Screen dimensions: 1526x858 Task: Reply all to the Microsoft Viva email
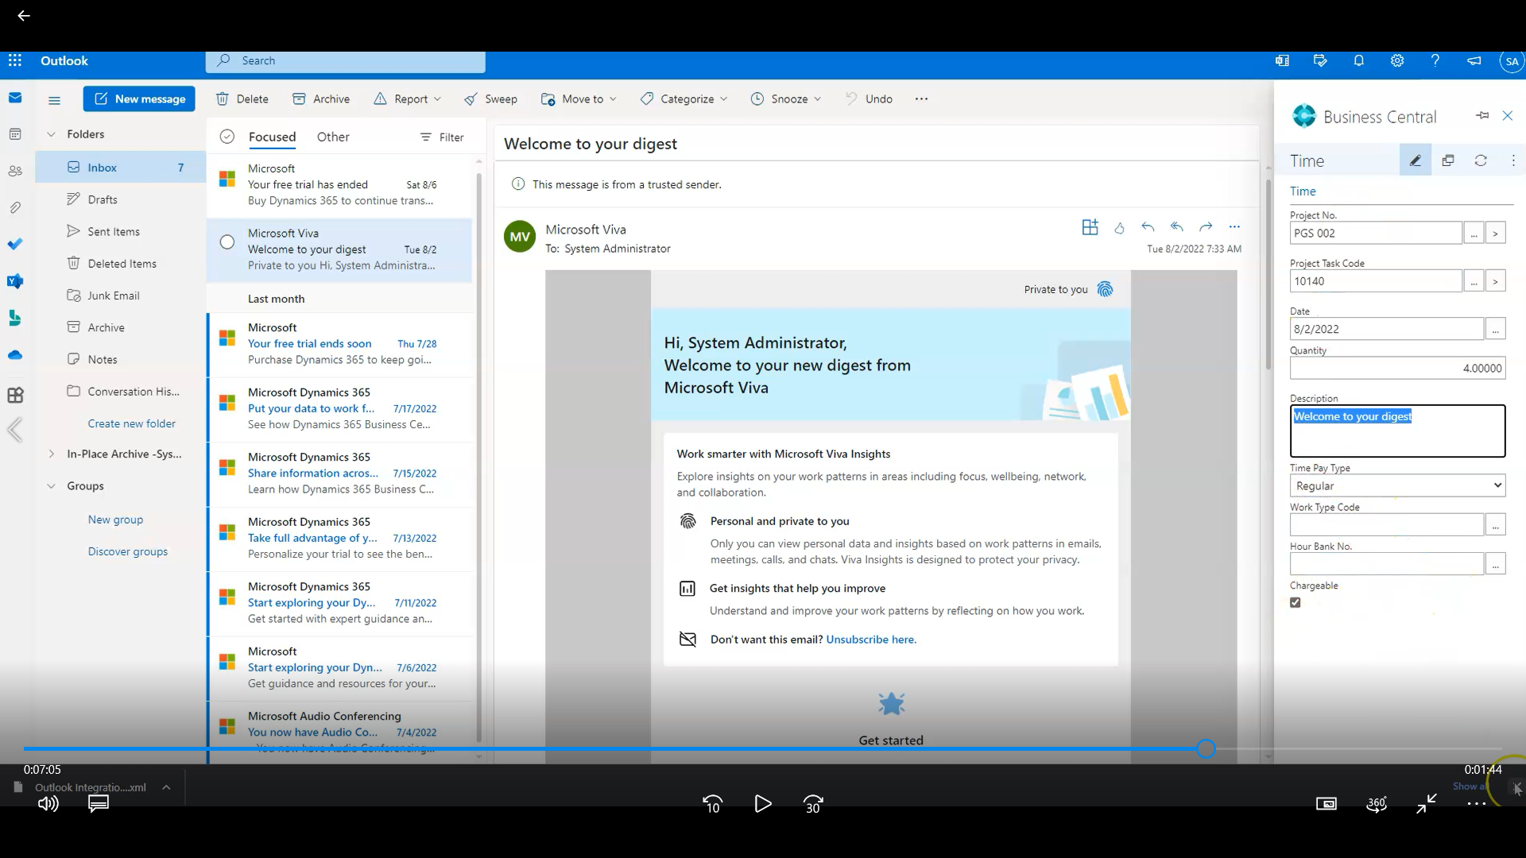click(x=1177, y=227)
